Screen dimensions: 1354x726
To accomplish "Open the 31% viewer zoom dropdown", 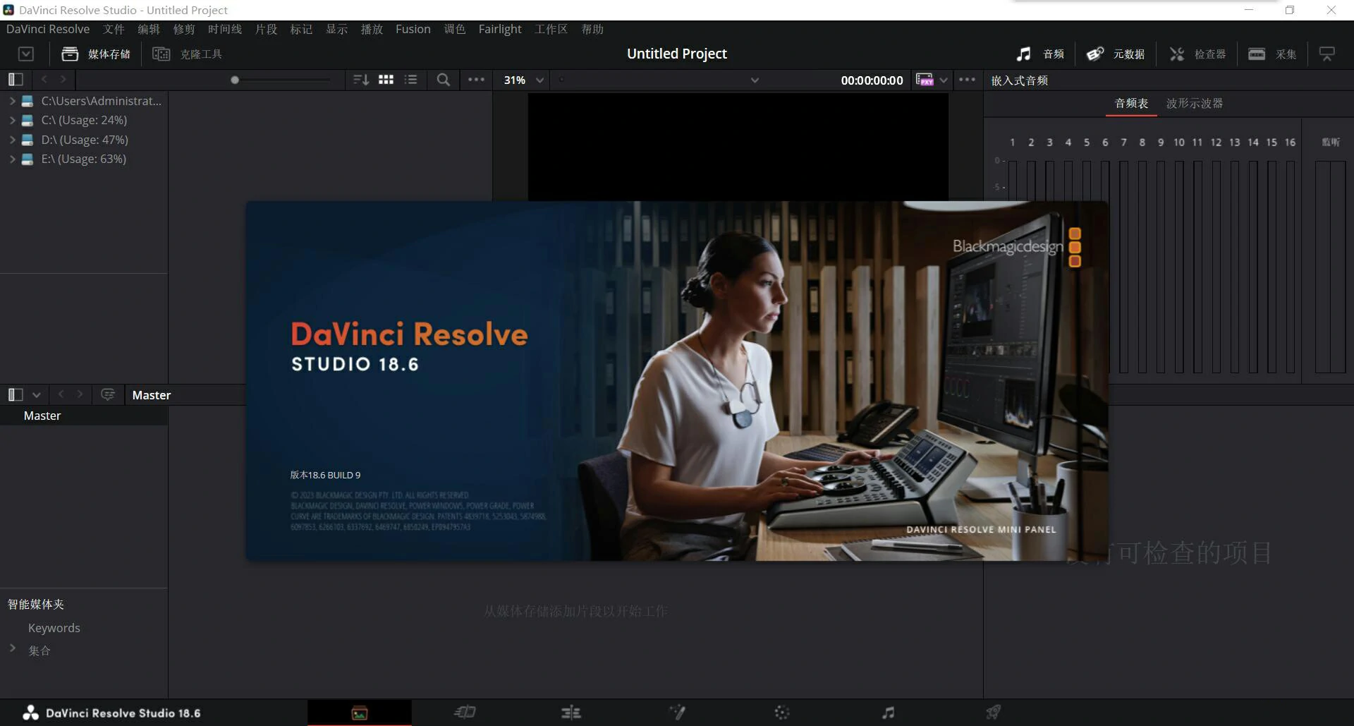I will [523, 80].
